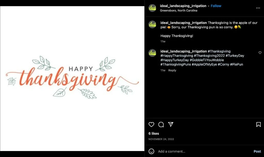
Task: Open the header profile avatar
Action: pos(152,8)
